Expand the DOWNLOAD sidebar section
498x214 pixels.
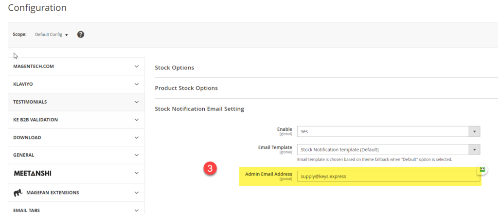point(76,138)
